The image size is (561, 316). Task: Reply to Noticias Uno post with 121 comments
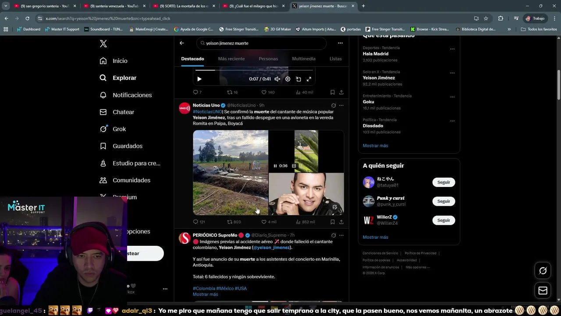click(199, 222)
